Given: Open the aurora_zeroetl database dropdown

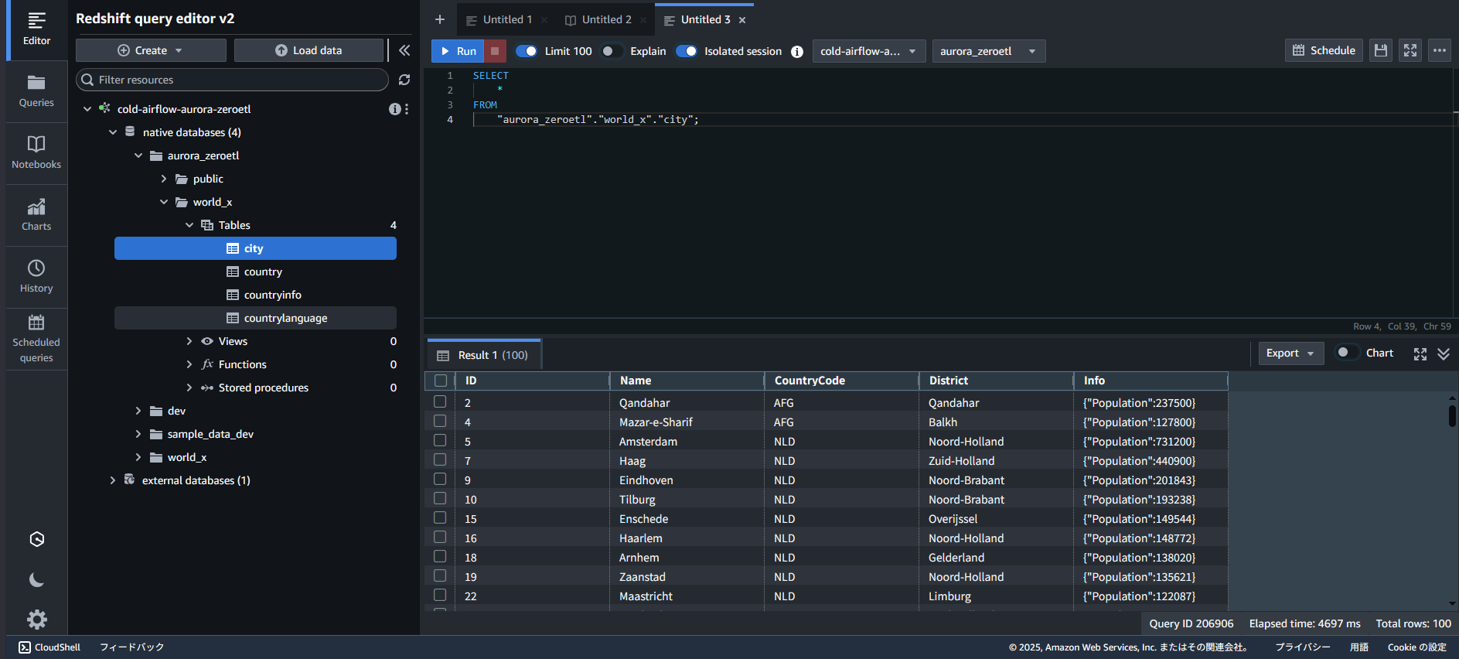Looking at the screenshot, I should coord(988,51).
